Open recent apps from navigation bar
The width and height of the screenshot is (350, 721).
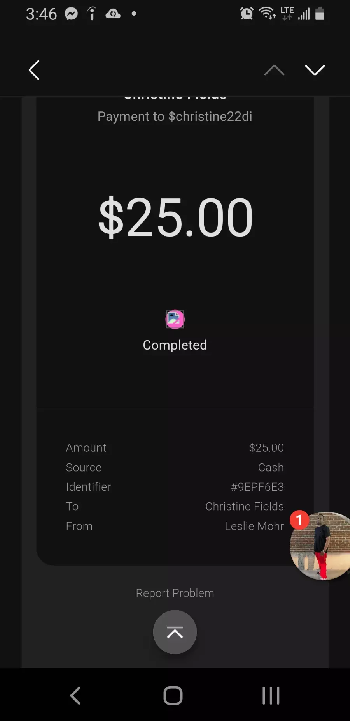pos(271,696)
